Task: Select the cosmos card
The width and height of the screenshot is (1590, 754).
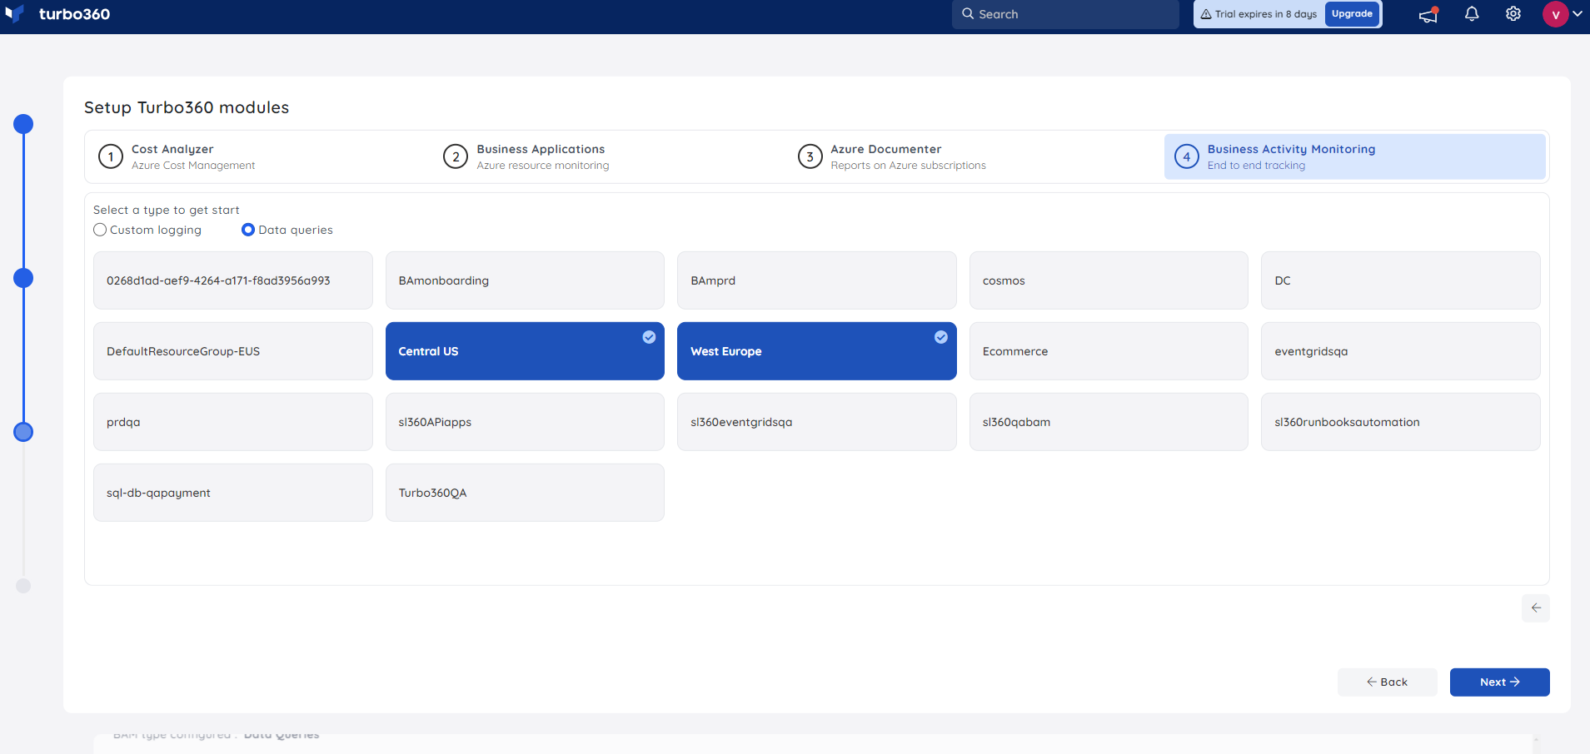Action: pos(1109,280)
